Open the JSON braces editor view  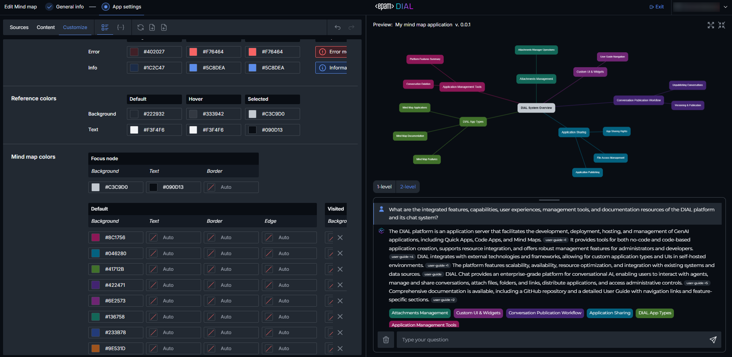121,27
